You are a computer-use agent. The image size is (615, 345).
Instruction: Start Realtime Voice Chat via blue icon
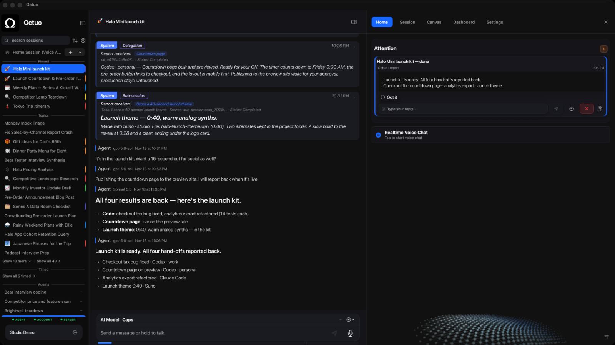(378, 135)
